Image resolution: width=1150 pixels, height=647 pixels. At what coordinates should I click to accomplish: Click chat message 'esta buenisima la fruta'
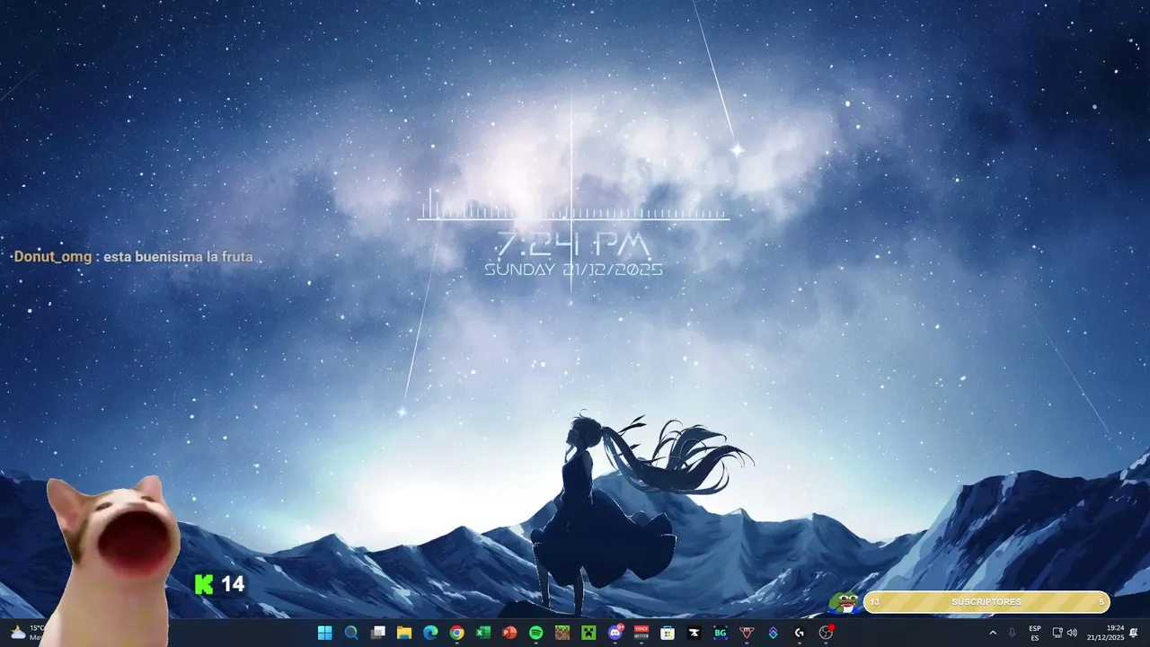click(178, 257)
